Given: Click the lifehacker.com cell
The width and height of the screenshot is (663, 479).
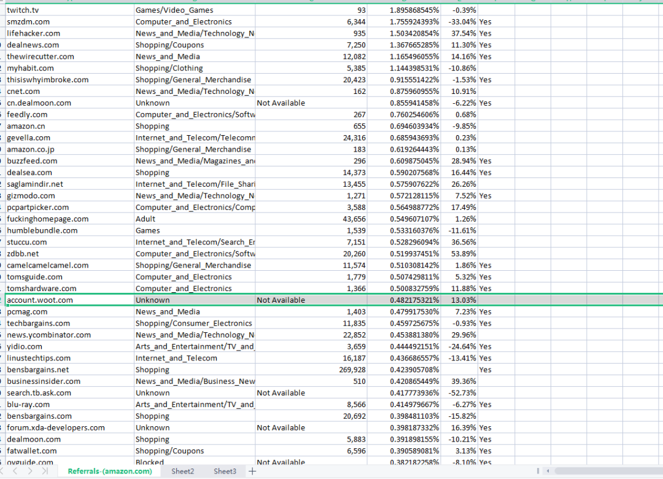Looking at the screenshot, I should click(x=70, y=33).
